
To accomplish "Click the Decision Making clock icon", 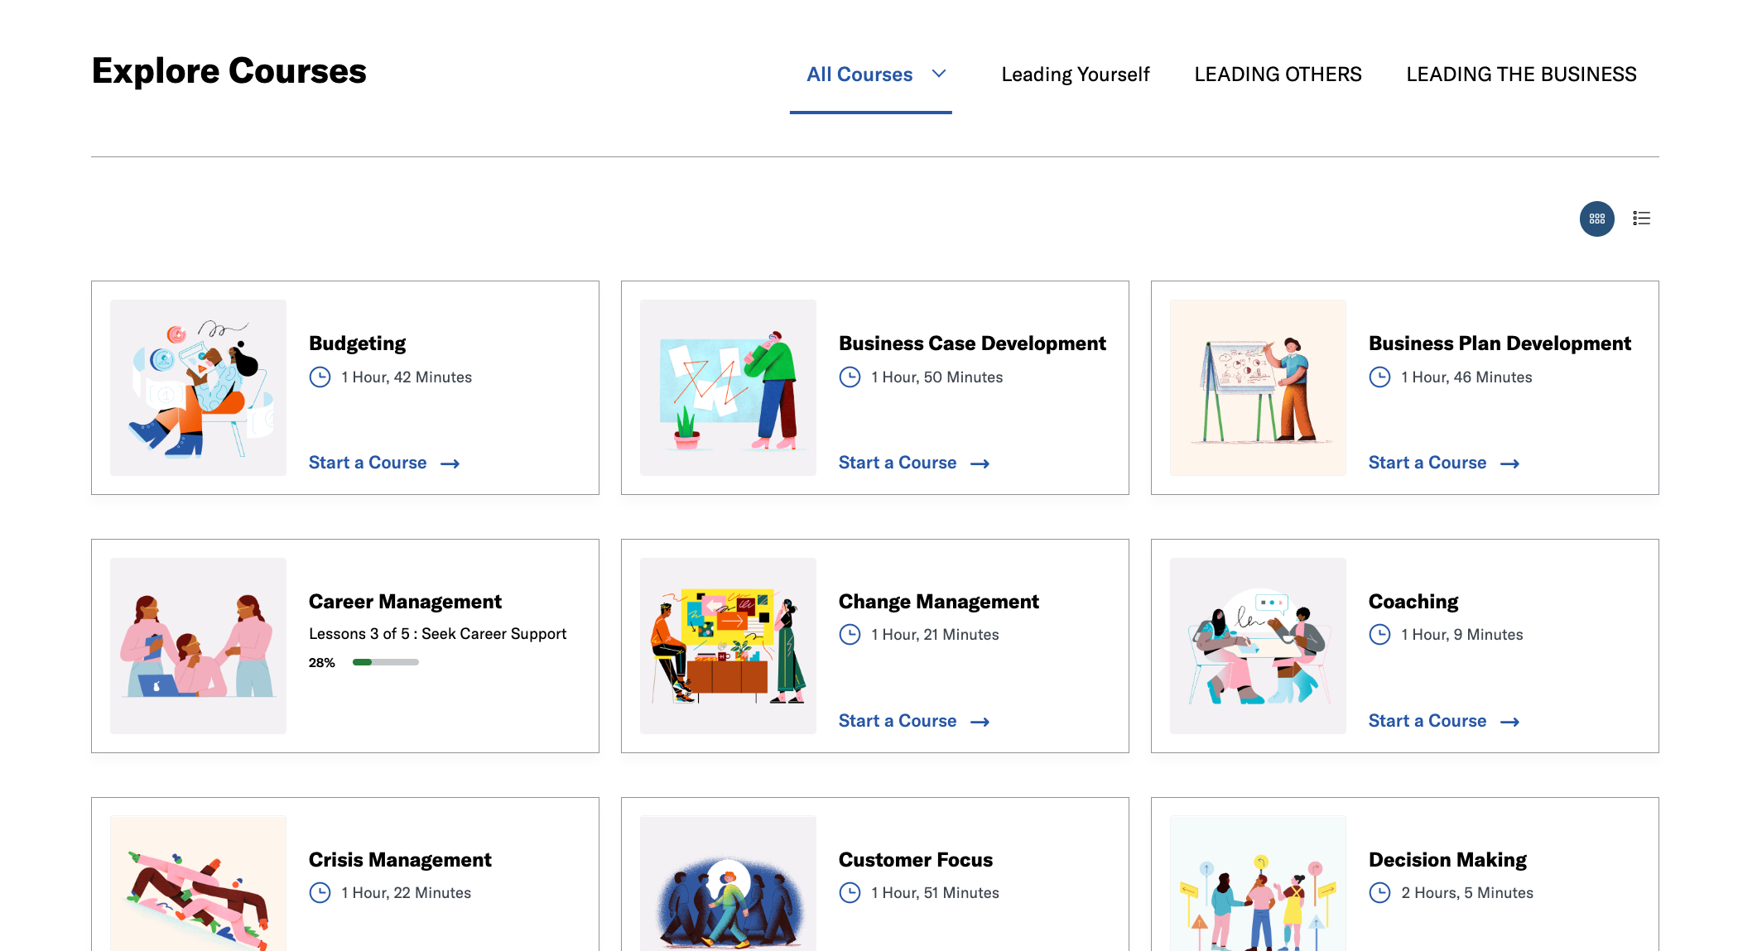I will 1379,893.
